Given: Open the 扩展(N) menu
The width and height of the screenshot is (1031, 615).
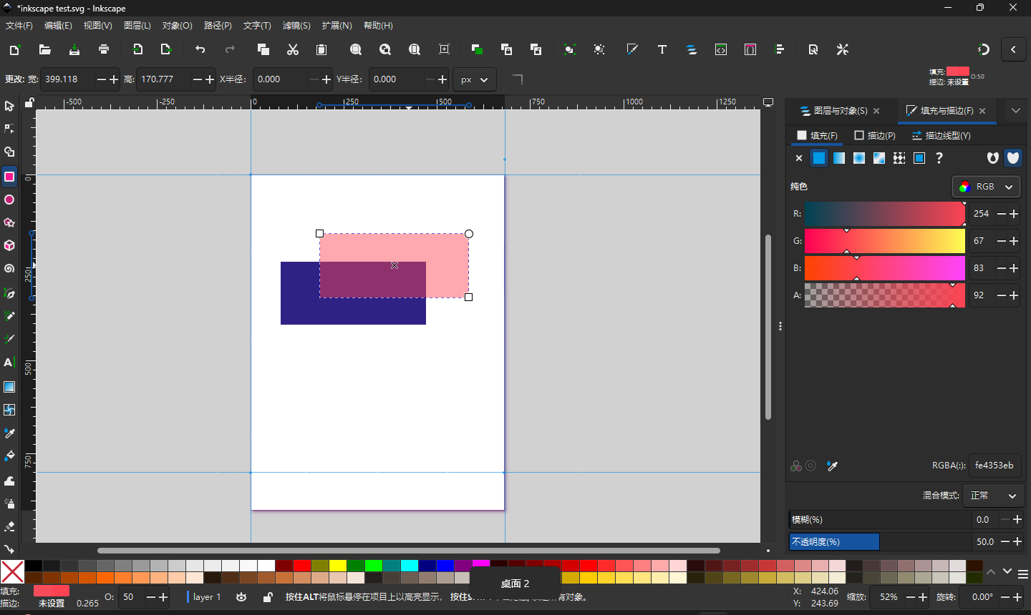Looking at the screenshot, I should pos(337,26).
